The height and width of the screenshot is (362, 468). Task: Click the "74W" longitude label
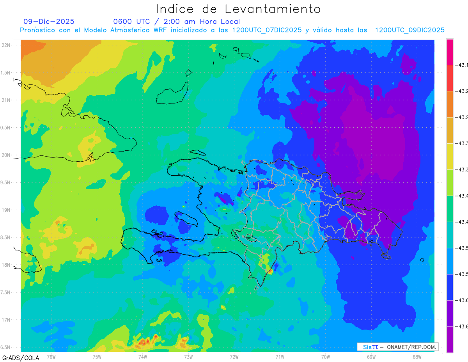[x=142, y=357]
